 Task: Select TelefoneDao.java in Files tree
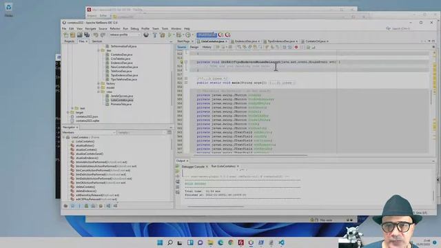pos(121,71)
